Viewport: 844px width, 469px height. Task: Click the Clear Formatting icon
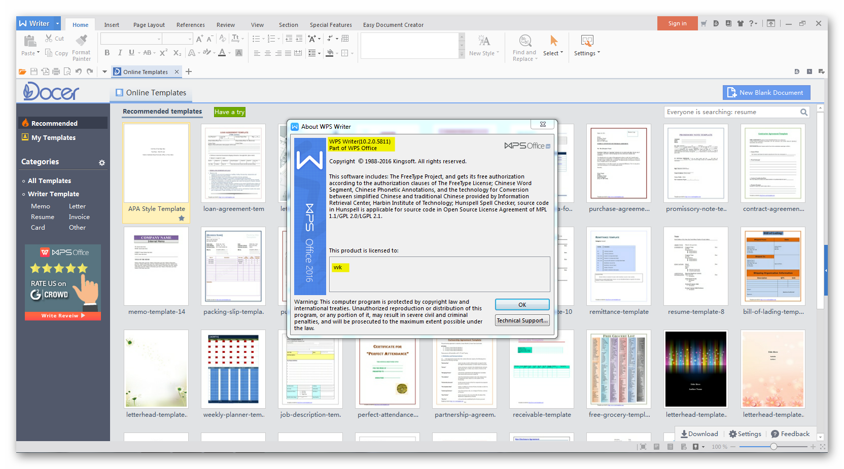(223, 39)
